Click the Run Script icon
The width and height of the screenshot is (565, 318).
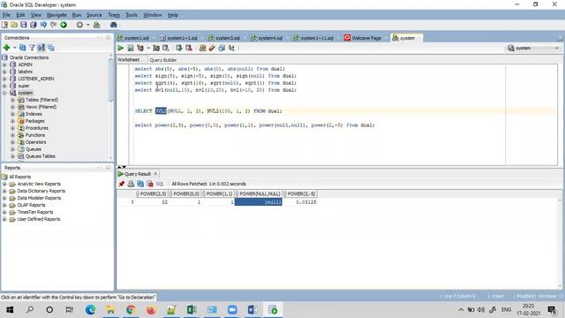pyautogui.click(x=131, y=48)
